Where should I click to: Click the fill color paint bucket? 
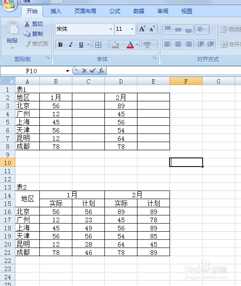[x=115, y=45]
